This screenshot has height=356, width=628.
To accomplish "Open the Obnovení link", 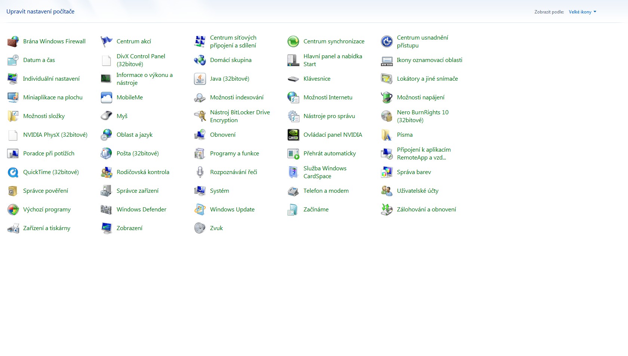I will click(223, 135).
